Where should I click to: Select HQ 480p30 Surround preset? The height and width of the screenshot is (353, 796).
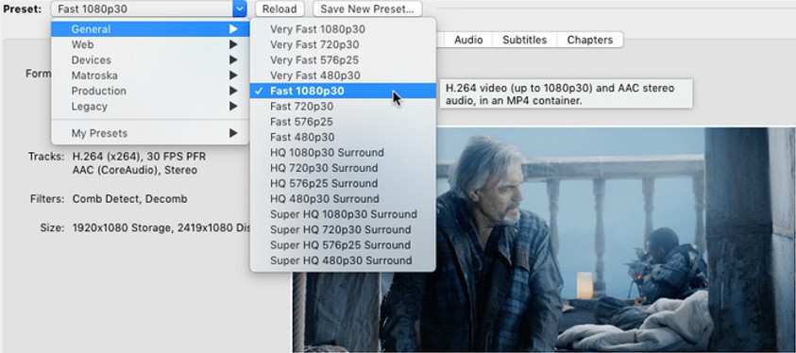pos(343,199)
